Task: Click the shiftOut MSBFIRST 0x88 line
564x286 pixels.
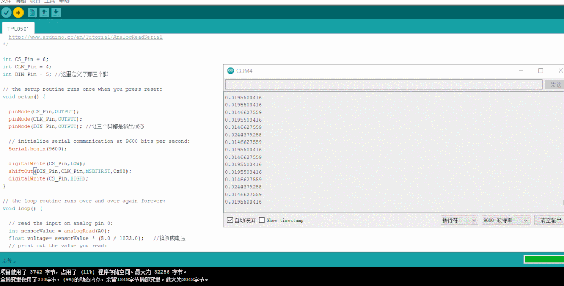Action: click(x=70, y=171)
